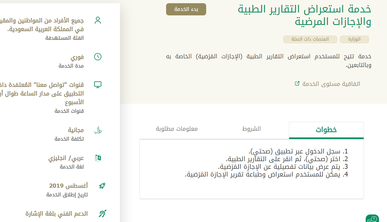Select the خطوات tab
The width and height of the screenshot is (387, 222).
click(x=326, y=130)
